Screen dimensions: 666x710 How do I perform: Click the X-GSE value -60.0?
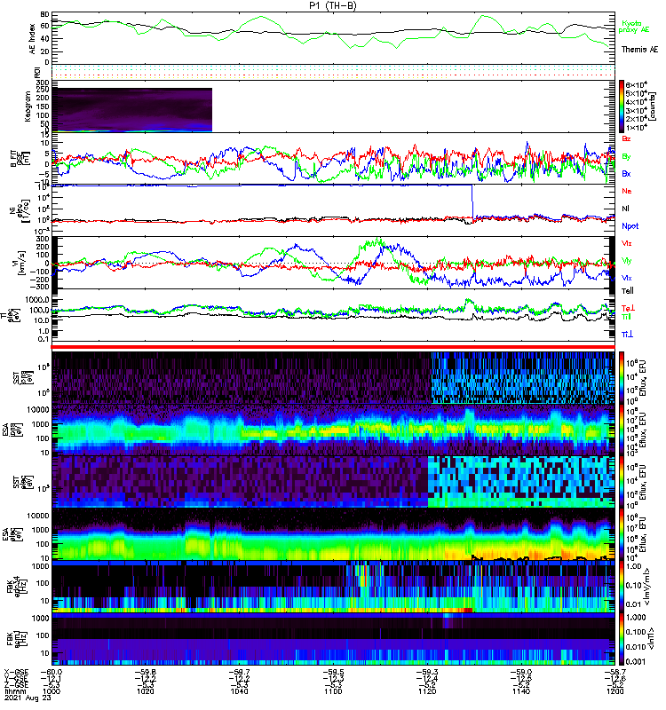pyautogui.click(x=52, y=673)
